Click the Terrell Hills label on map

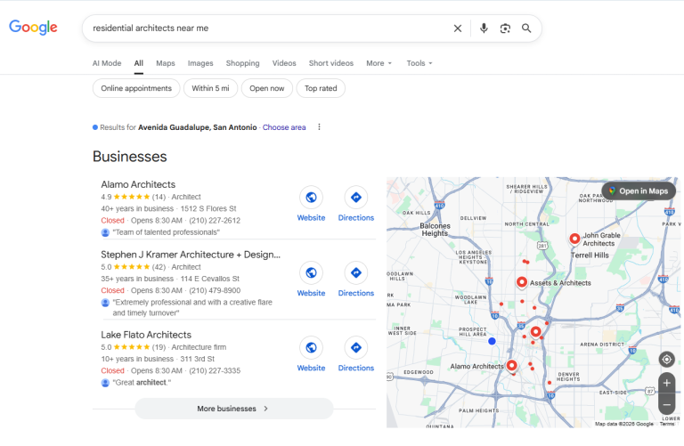(x=590, y=255)
